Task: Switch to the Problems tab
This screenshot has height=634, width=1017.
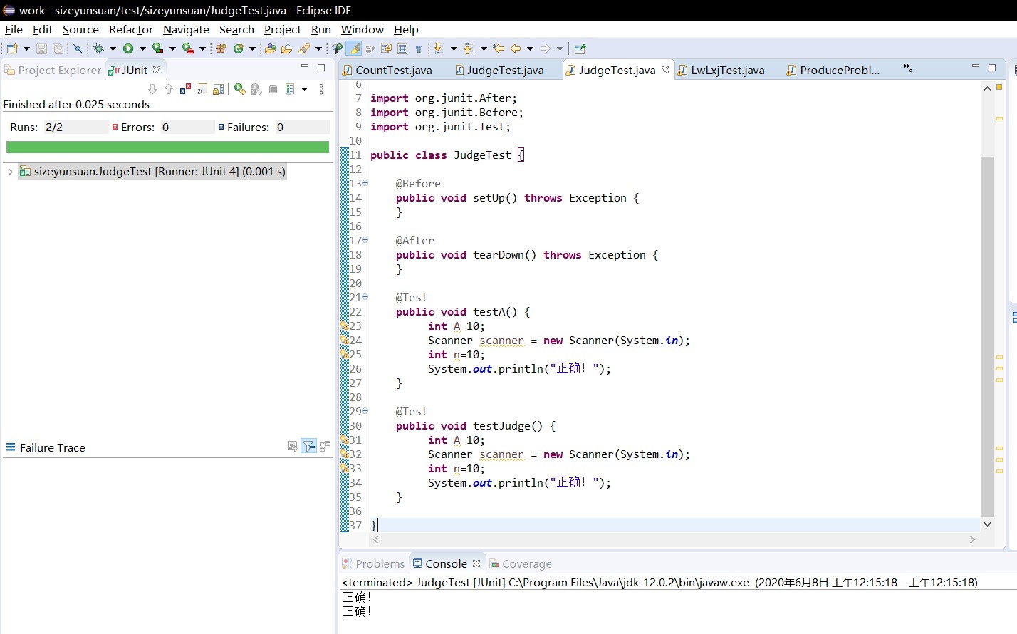Action: (379, 563)
